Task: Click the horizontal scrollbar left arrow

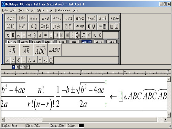Action: coord(3,119)
